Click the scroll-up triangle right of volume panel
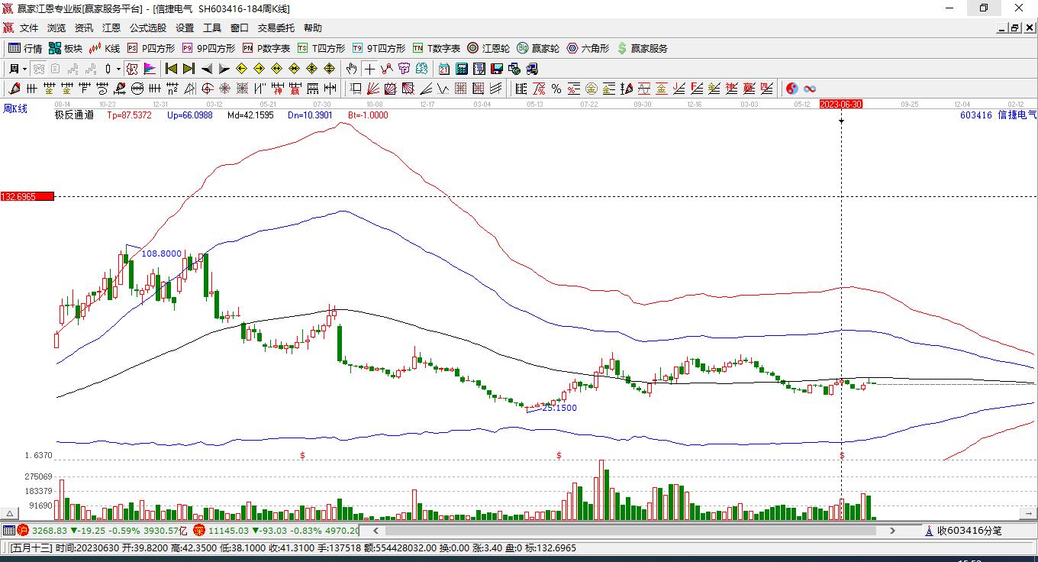Image resolution: width=1038 pixels, height=562 pixels. pos(1027,514)
